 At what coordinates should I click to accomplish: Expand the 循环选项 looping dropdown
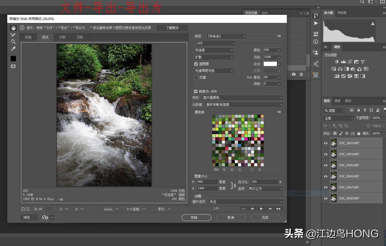point(246,202)
